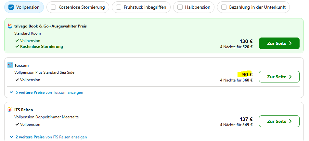
Task: Click the arrow on green Zur Seite button
Action: (290, 43)
